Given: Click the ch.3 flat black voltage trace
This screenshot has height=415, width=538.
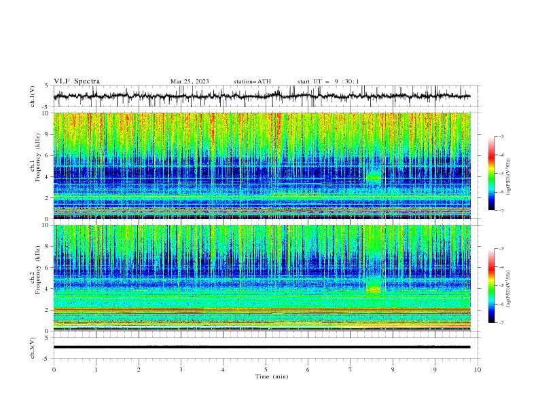Looking at the screenshot, I should pos(262,347).
